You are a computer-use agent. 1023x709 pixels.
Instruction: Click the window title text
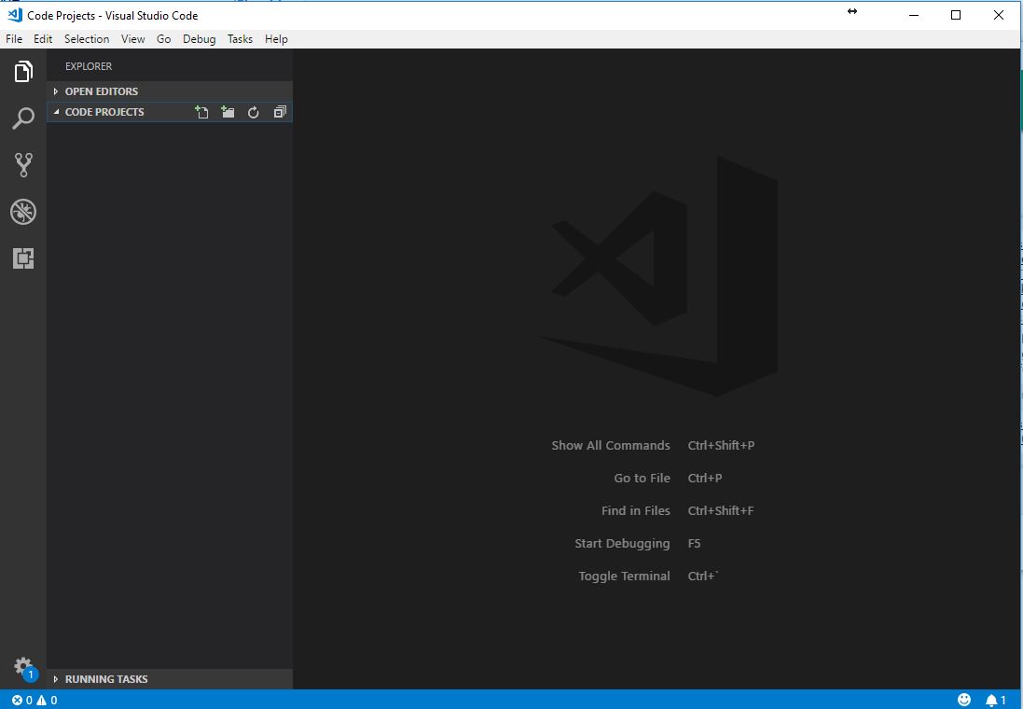(112, 15)
